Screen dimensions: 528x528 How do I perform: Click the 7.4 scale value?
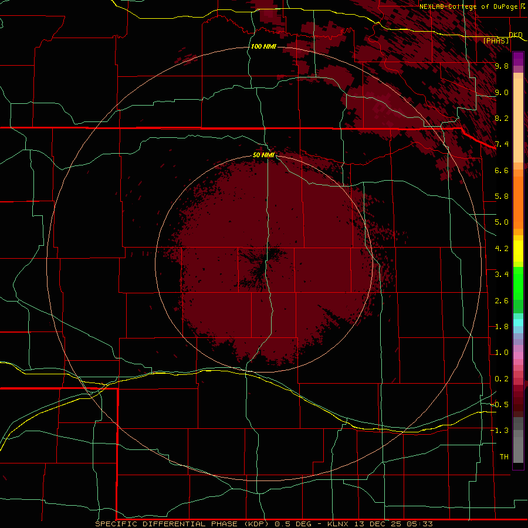point(502,144)
